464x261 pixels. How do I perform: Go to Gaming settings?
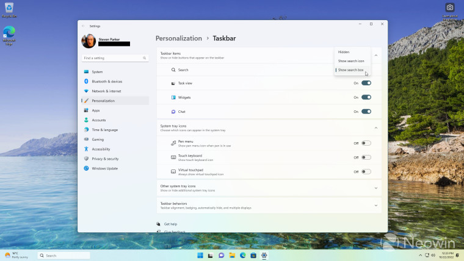click(115, 139)
